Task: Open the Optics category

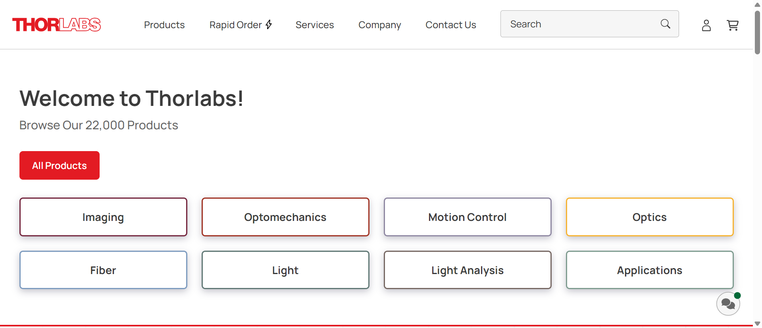Action: pos(650,217)
